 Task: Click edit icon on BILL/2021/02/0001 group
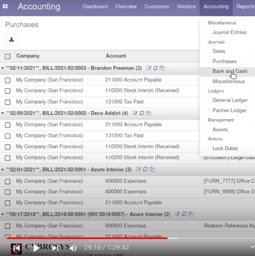click(138, 169)
